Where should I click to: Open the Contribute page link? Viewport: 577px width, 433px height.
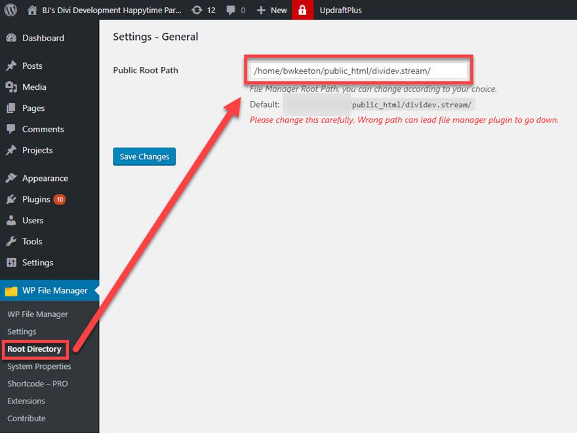pyautogui.click(x=26, y=418)
